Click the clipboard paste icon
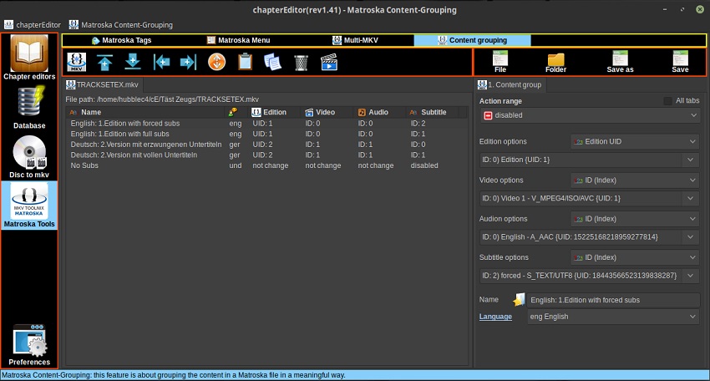The width and height of the screenshot is (710, 381). point(245,62)
